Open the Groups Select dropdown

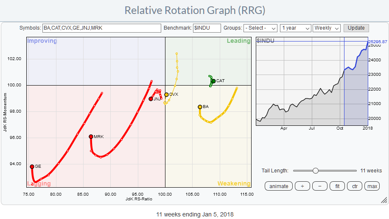[x=260, y=28]
